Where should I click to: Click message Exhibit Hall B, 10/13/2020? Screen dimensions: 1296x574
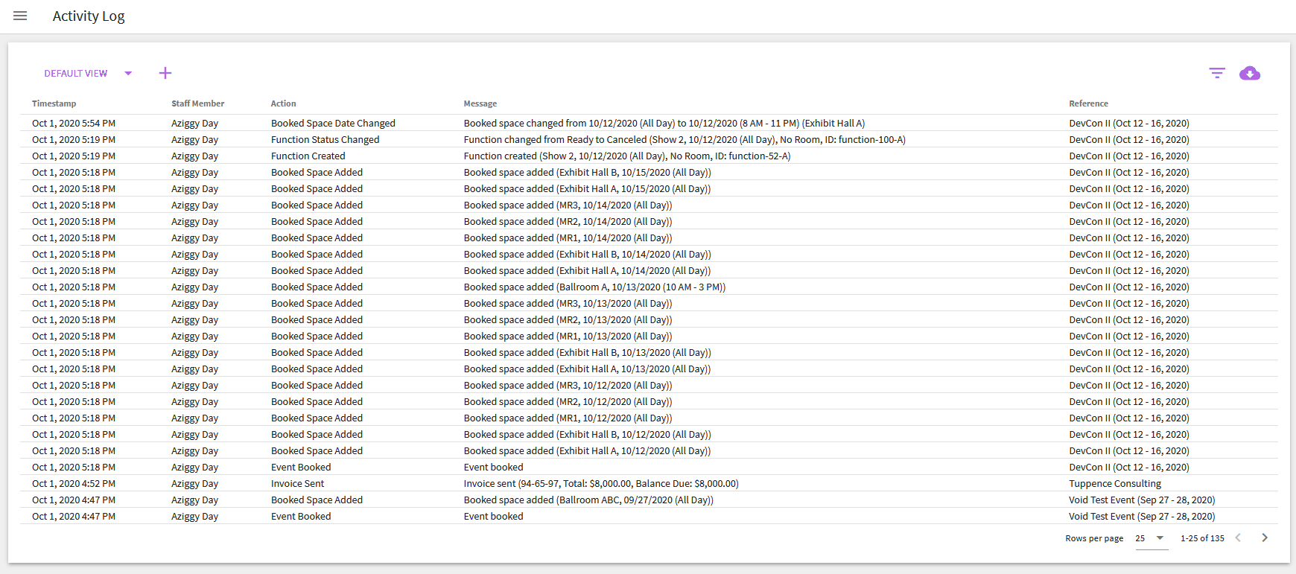(588, 352)
